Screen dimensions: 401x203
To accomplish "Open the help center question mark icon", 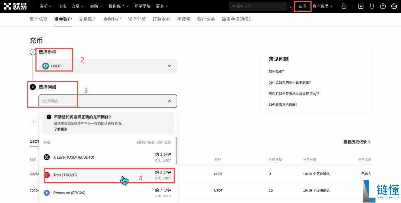I will pyautogui.click(x=383, y=6).
